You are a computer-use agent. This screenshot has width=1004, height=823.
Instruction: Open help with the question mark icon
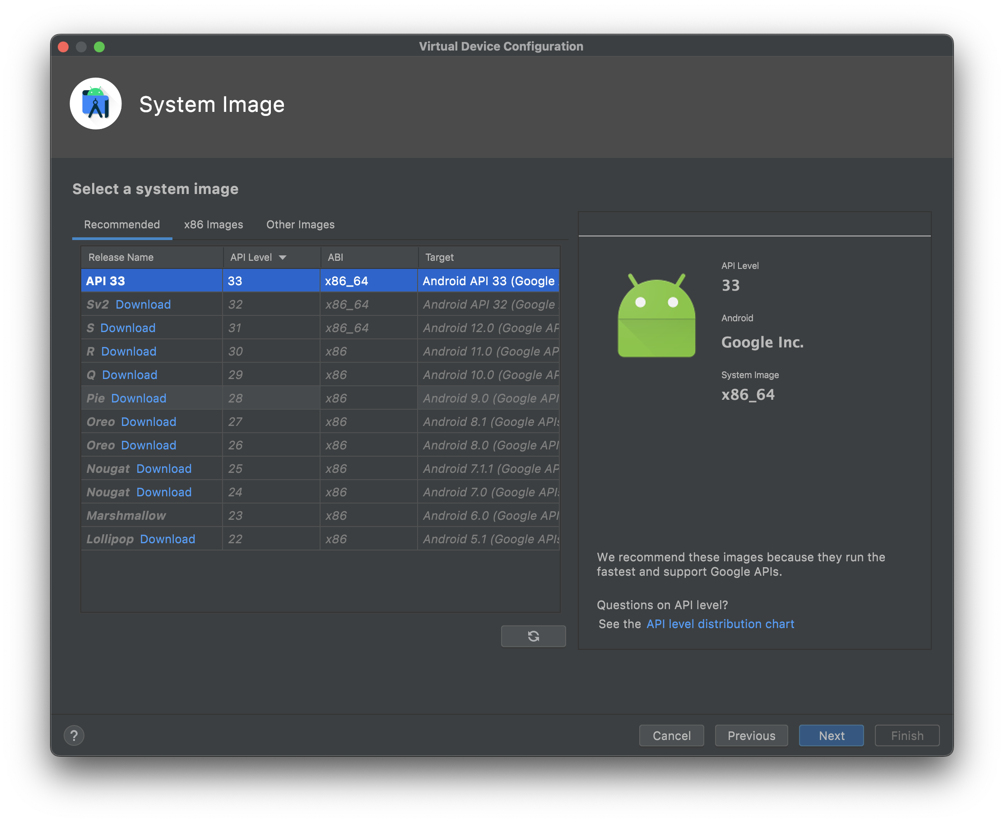(x=74, y=735)
